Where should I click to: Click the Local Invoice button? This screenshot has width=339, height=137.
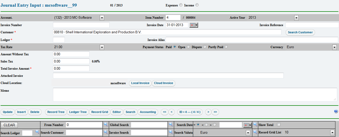coord(140,83)
